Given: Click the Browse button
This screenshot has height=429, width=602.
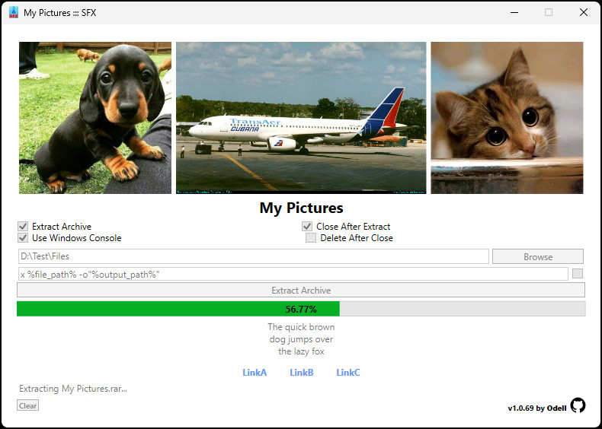Looking at the screenshot, I should (538, 256).
